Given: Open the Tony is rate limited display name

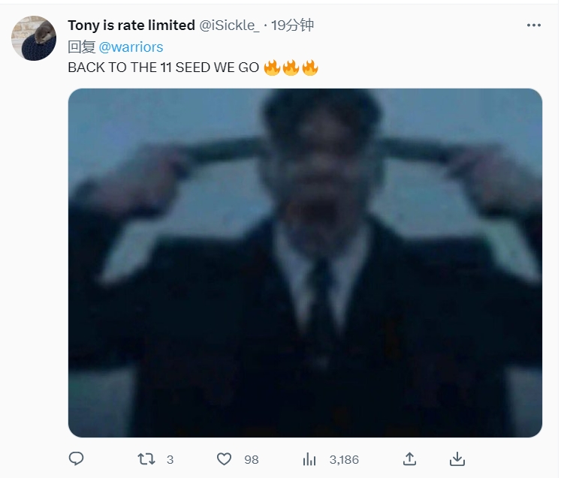Looking at the screenshot, I should (131, 26).
